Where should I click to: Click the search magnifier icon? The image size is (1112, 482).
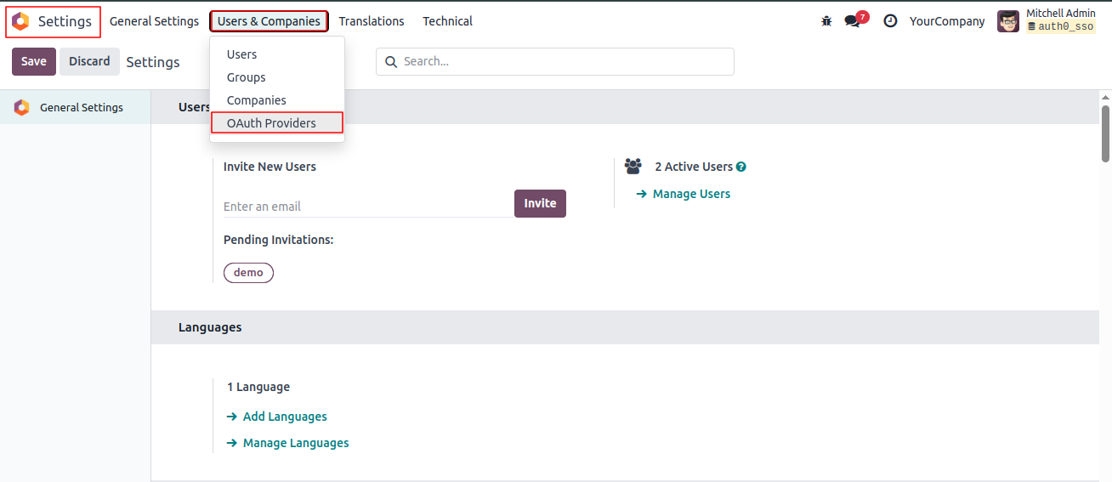(x=391, y=61)
